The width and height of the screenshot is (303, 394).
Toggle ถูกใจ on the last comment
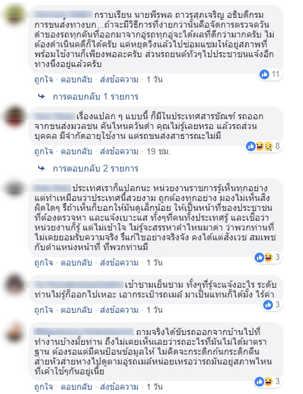click(x=44, y=387)
